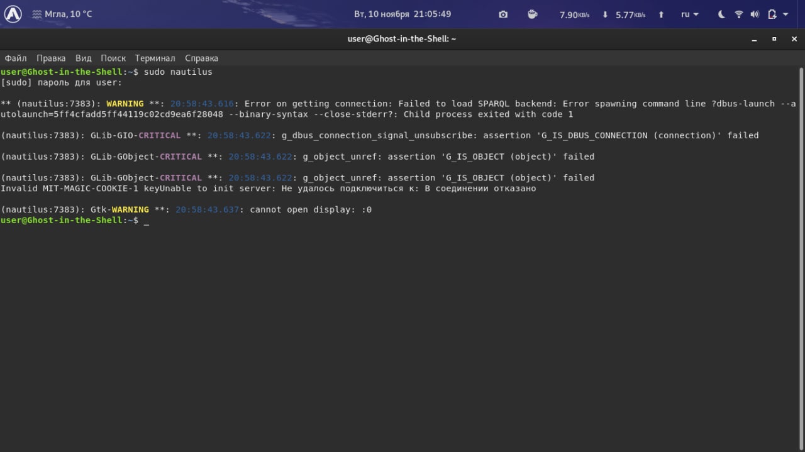Open the Справка menu

202,58
